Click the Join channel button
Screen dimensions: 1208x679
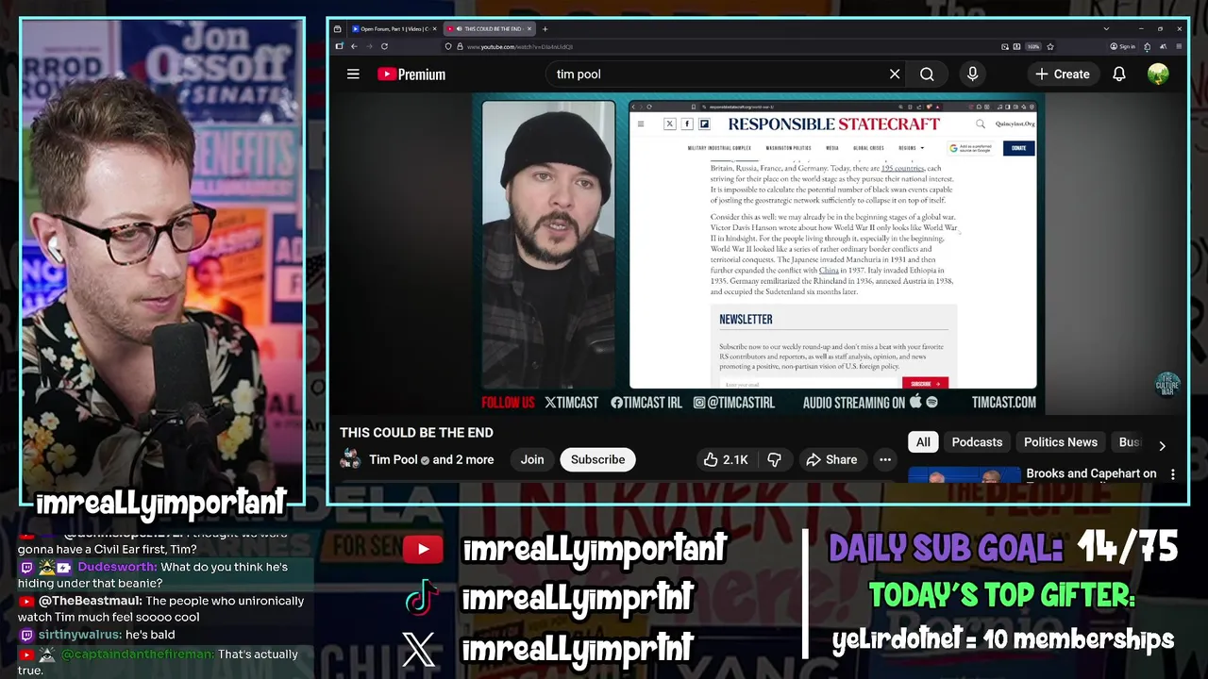532,459
